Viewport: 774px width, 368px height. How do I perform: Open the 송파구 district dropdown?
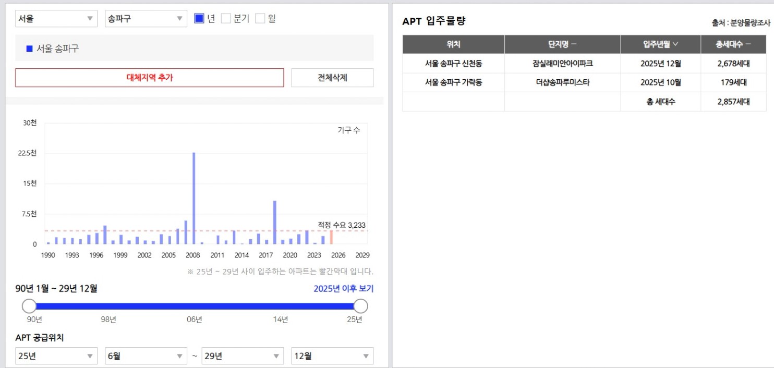(146, 19)
